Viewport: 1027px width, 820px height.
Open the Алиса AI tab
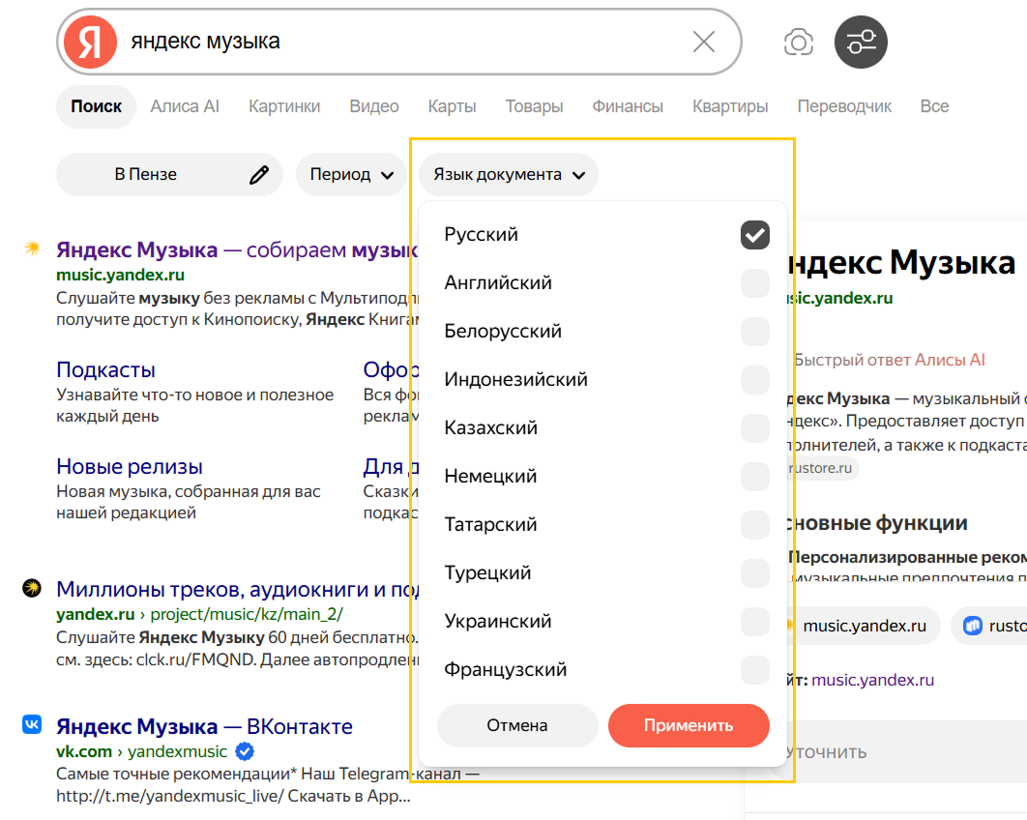pos(185,106)
